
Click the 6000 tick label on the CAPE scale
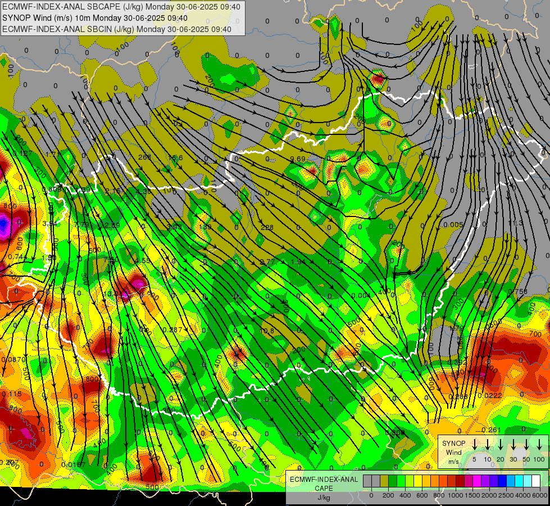pyautogui.click(x=540, y=495)
